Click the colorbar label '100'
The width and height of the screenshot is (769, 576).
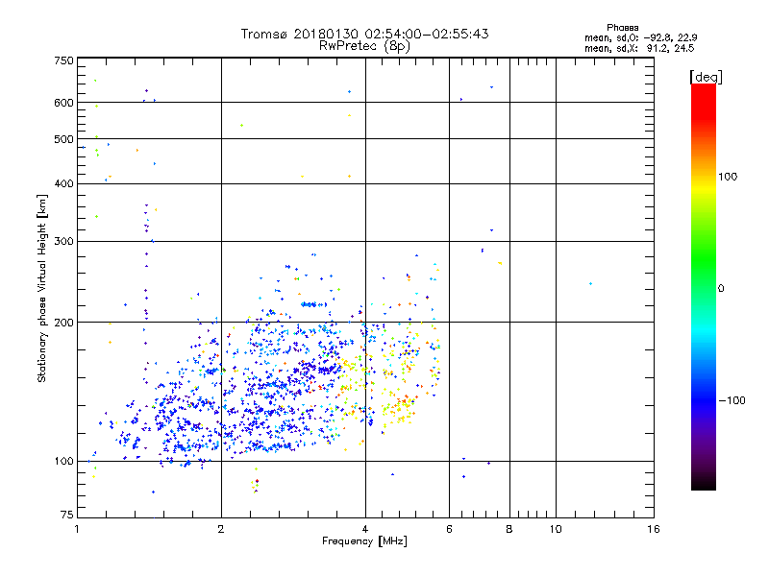click(x=728, y=177)
